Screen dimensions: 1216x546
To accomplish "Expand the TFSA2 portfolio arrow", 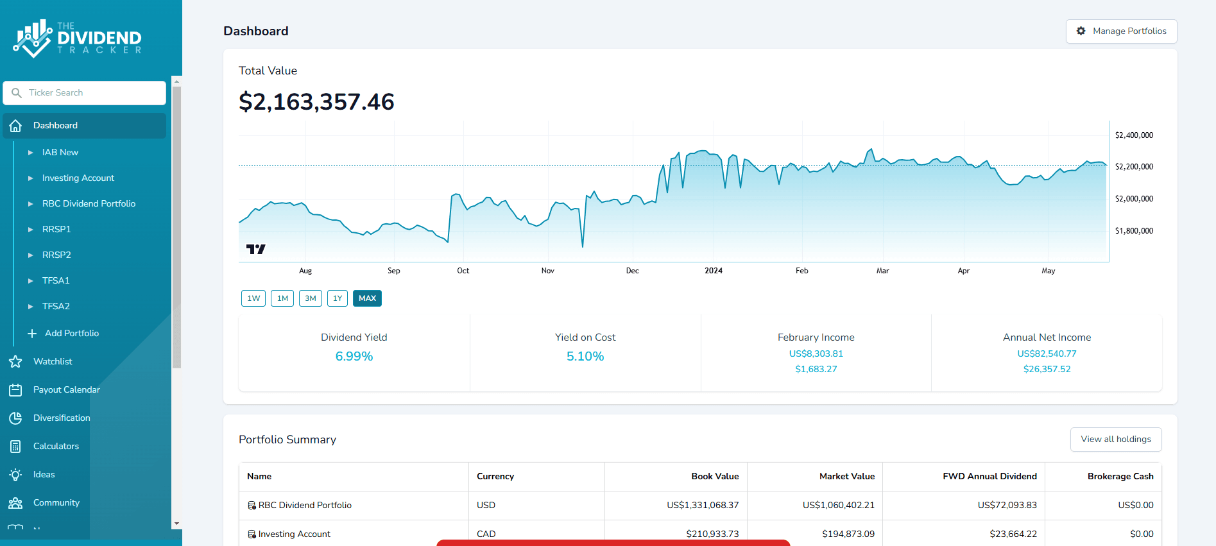I will pos(30,307).
